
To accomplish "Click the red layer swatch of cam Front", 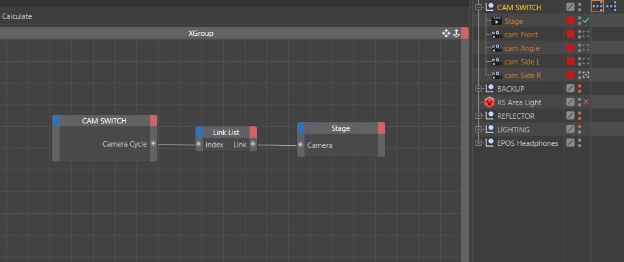I will [570, 34].
